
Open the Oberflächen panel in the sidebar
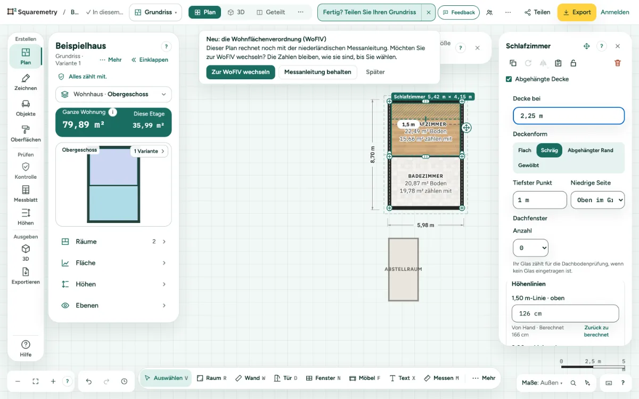[x=26, y=134]
